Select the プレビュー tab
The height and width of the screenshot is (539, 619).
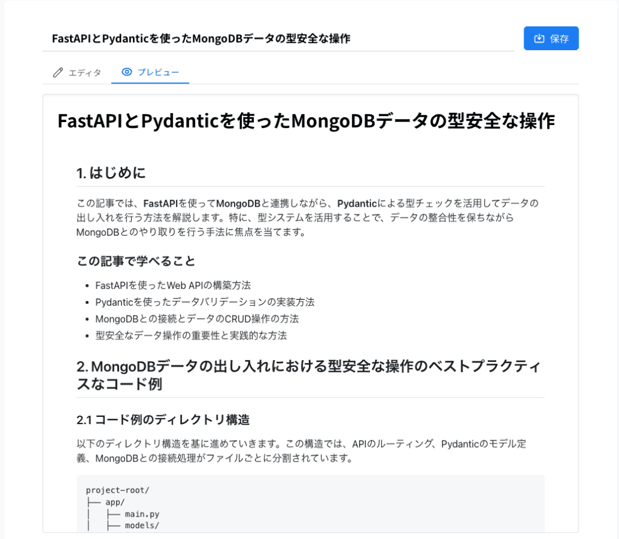[x=151, y=73]
